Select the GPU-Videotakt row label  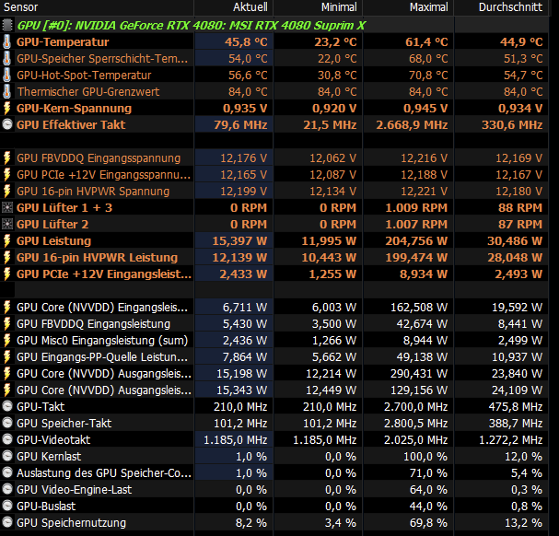tap(53, 439)
